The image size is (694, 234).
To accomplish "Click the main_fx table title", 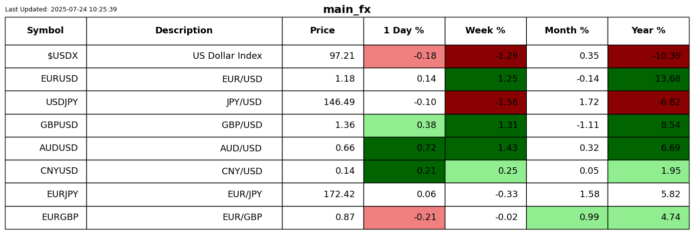I will point(347,9).
